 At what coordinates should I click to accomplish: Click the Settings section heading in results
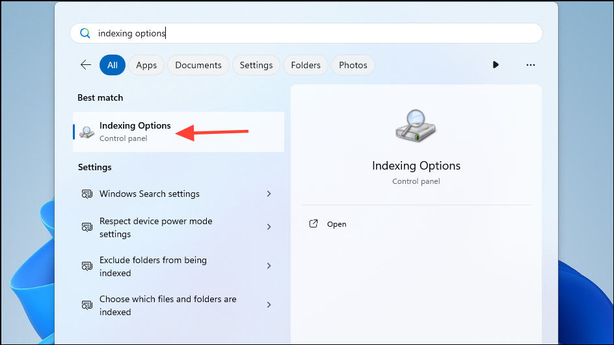click(95, 168)
